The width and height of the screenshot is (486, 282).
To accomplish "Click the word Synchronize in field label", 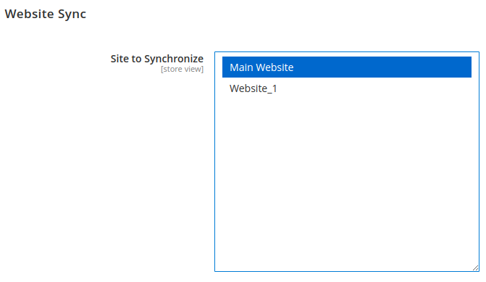I will point(174,59).
